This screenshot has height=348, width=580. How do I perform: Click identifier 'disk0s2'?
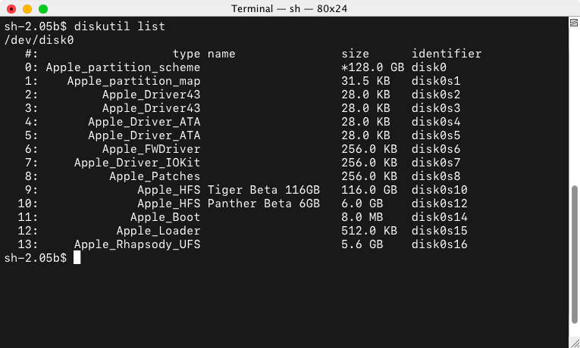click(x=436, y=95)
